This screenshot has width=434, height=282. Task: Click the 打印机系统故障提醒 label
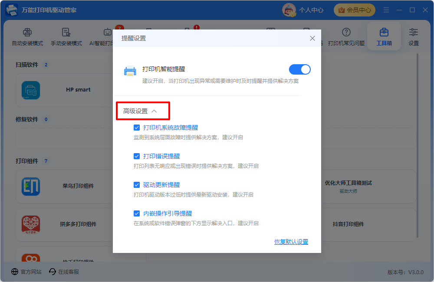click(x=171, y=128)
